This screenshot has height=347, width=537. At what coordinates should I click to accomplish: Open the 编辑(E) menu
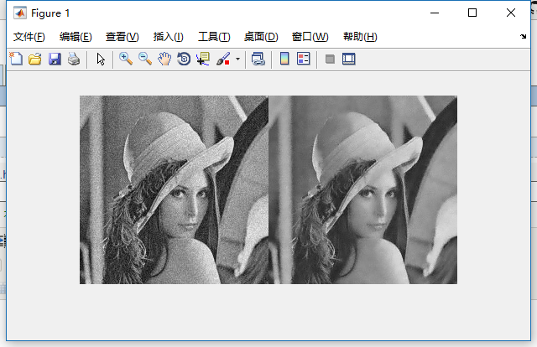pos(76,37)
